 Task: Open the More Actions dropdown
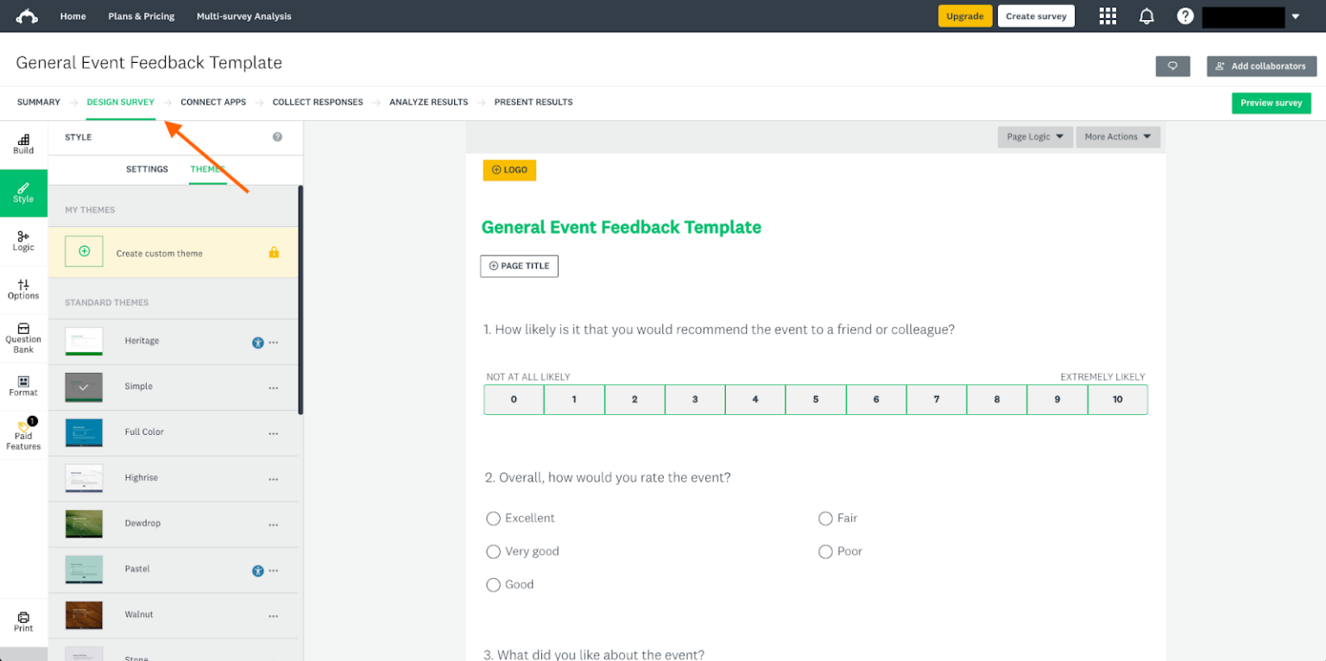click(1118, 136)
